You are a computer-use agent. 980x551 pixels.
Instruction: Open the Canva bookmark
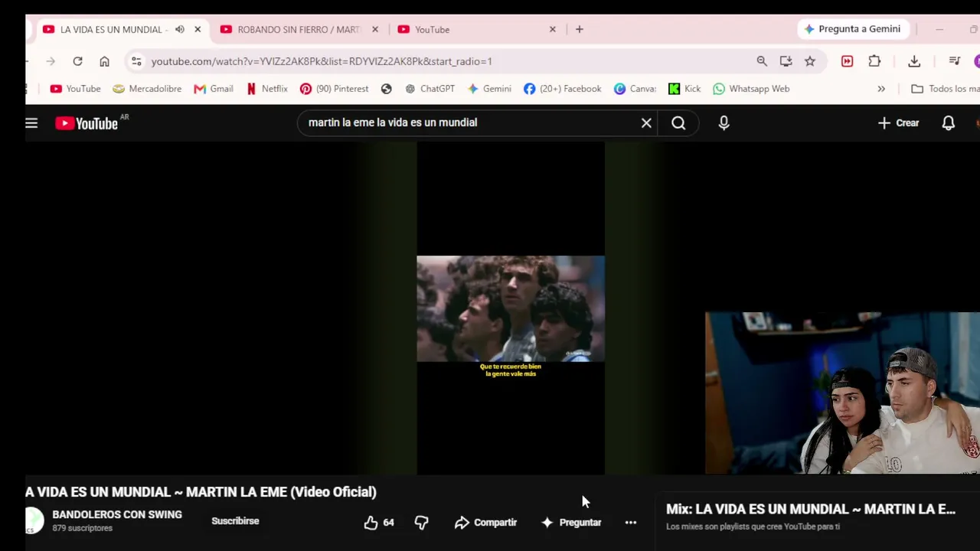tap(635, 89)
